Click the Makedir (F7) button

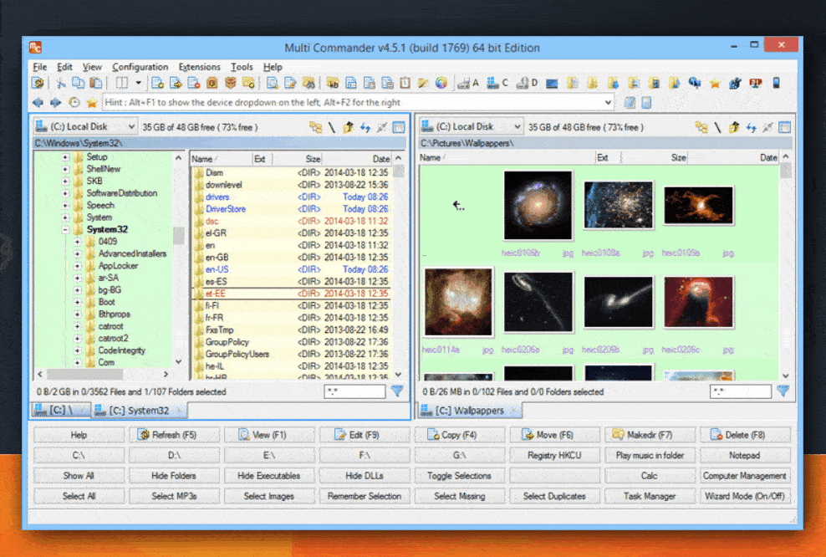(650, 435)
